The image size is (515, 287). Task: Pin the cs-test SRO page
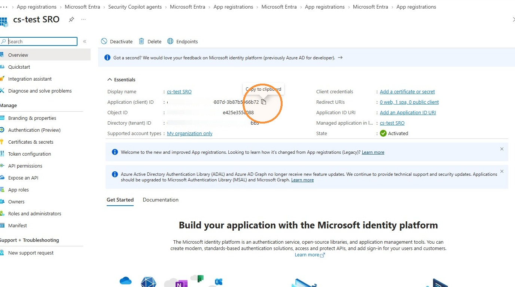pyautogui.click(x=71, y=19)
